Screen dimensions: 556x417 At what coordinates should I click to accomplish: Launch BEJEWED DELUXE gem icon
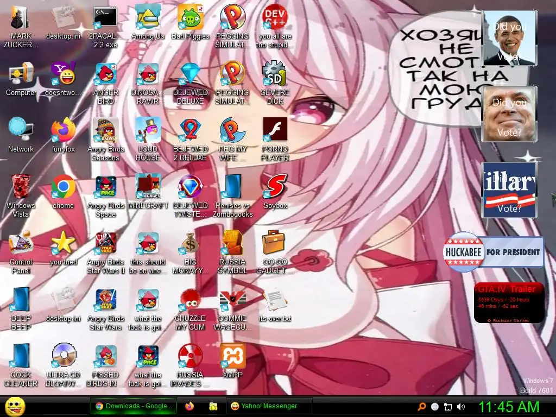pyautogui.click(x=191, y=83)
